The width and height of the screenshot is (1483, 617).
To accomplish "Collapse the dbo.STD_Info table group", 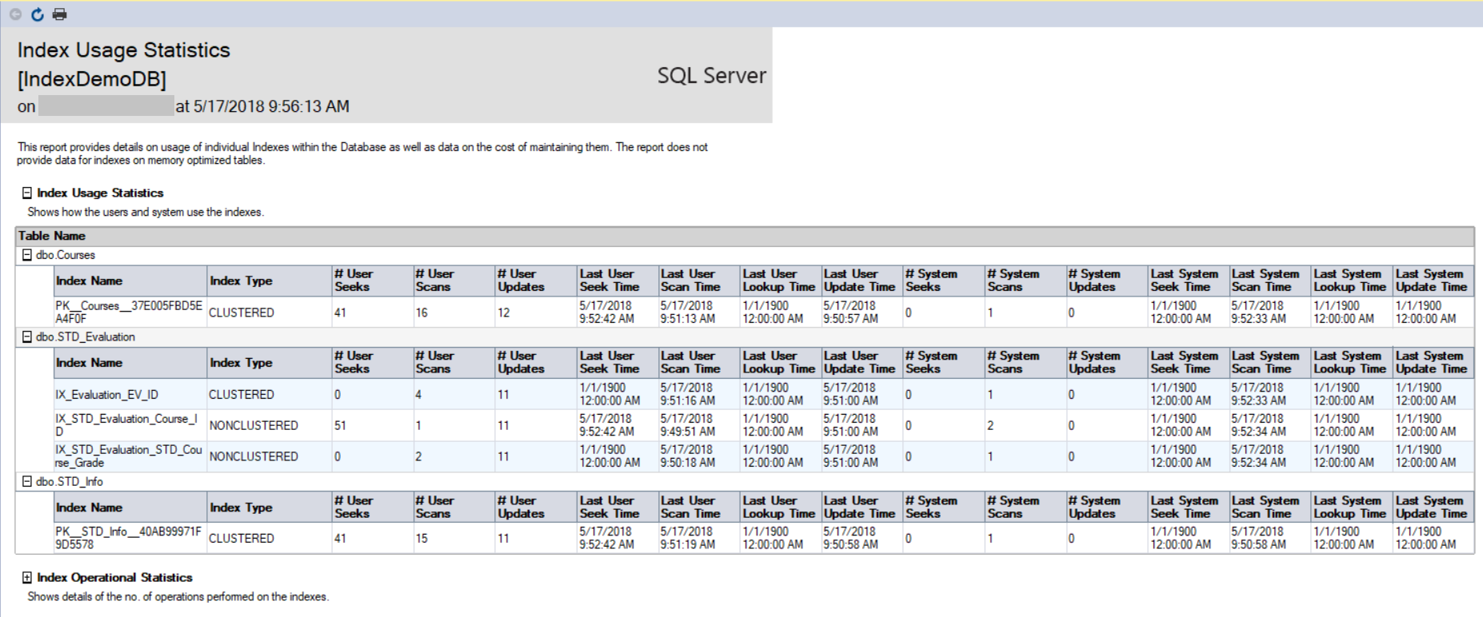I will 27,482.
